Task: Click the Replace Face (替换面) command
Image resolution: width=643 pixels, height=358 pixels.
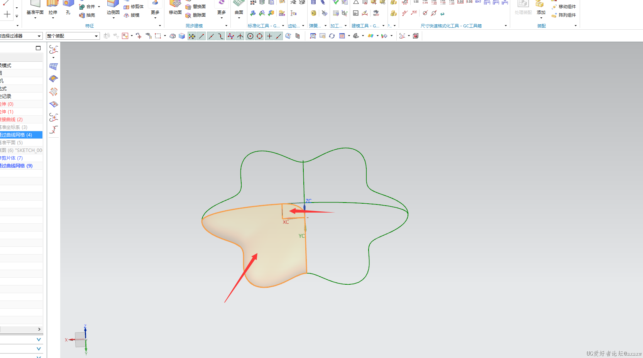Action: [x=196, y=7]
